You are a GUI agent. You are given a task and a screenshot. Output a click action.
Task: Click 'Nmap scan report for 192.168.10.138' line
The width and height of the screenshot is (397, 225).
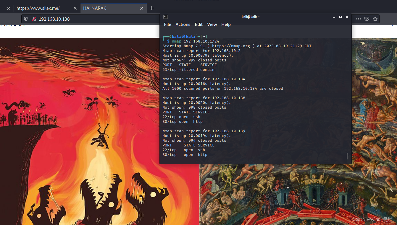point(204,98)
